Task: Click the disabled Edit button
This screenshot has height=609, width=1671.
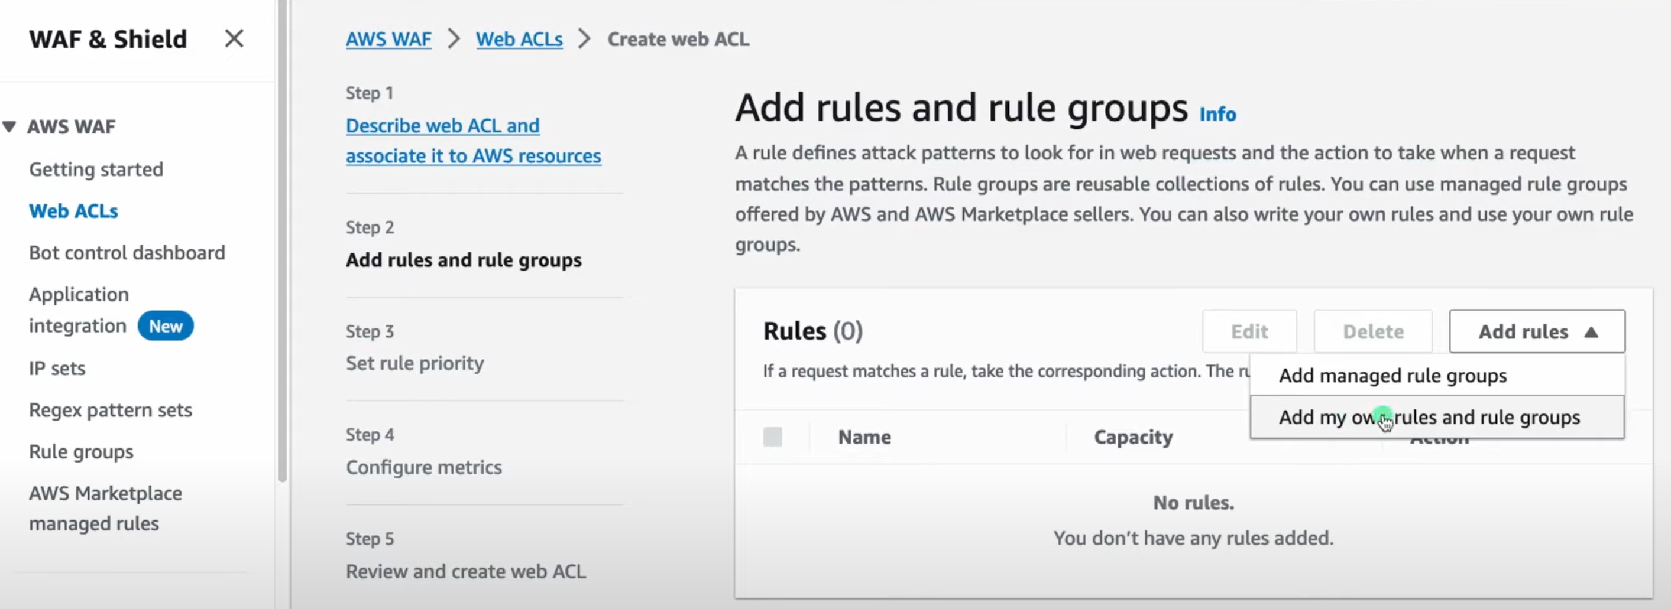Action: (1249, 332)
